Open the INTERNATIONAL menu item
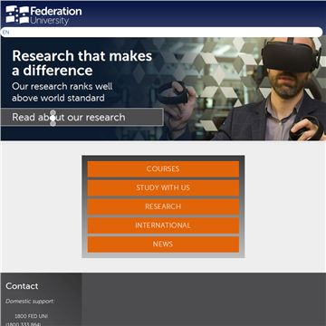The width and height of the screenshot is (326, 326). [x=163, y=225]
